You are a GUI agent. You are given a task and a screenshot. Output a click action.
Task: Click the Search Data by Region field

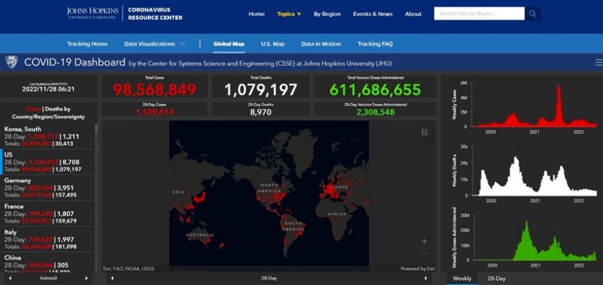pos(479,13)
